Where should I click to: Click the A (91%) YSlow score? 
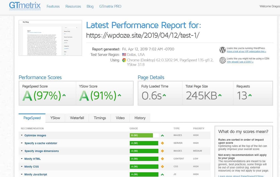(x=98, y=96)
